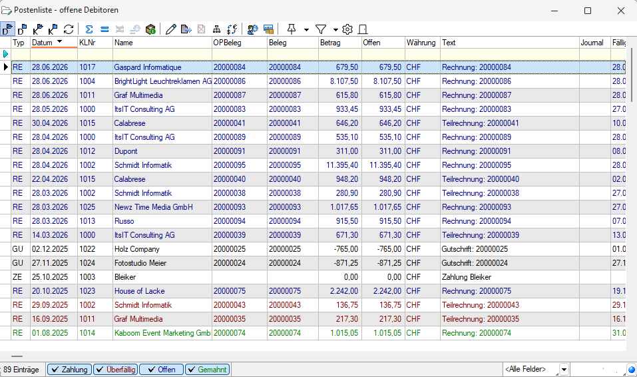Click the pin icon in toolbar
637x377 pixels.
pos(291,29)
